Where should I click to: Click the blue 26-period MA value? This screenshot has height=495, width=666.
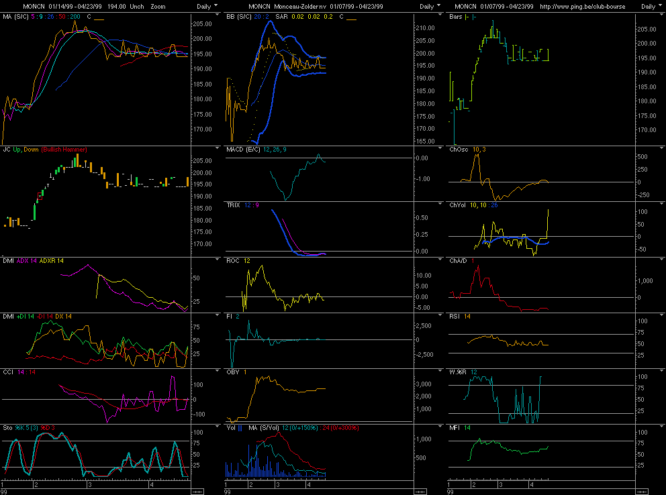50,17
